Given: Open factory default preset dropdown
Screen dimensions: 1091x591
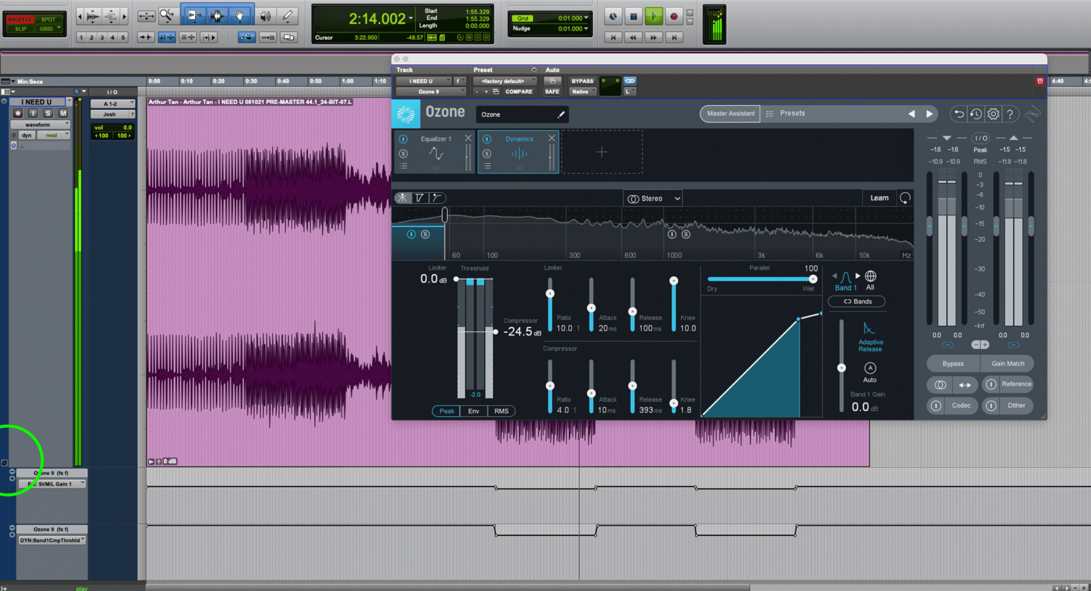Looking at the screenshot, I should (x=504, y=81).
